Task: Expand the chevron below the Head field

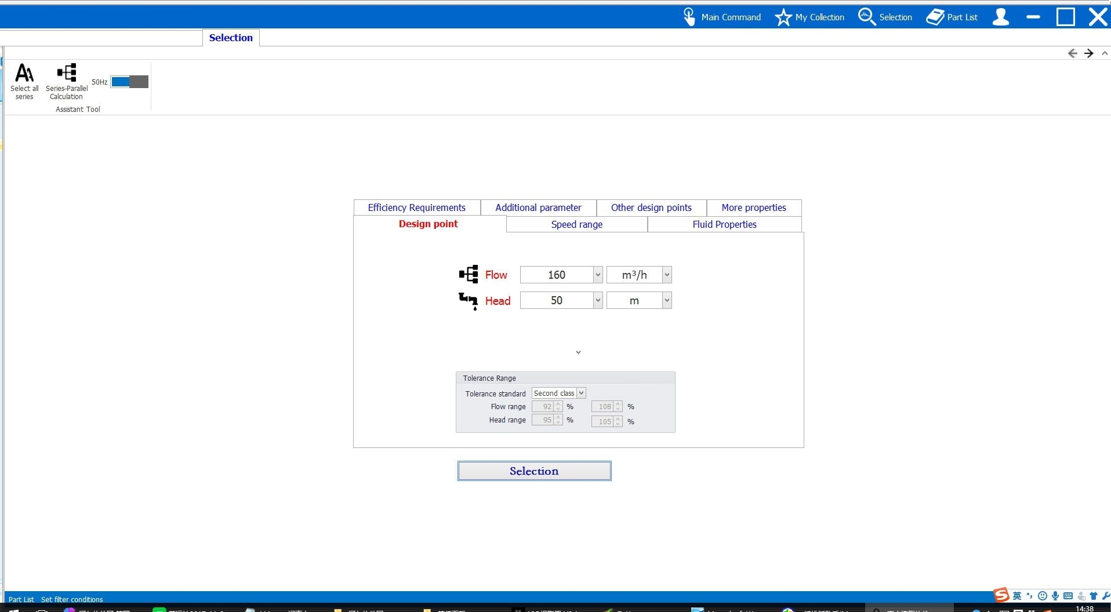Action: 578,352
